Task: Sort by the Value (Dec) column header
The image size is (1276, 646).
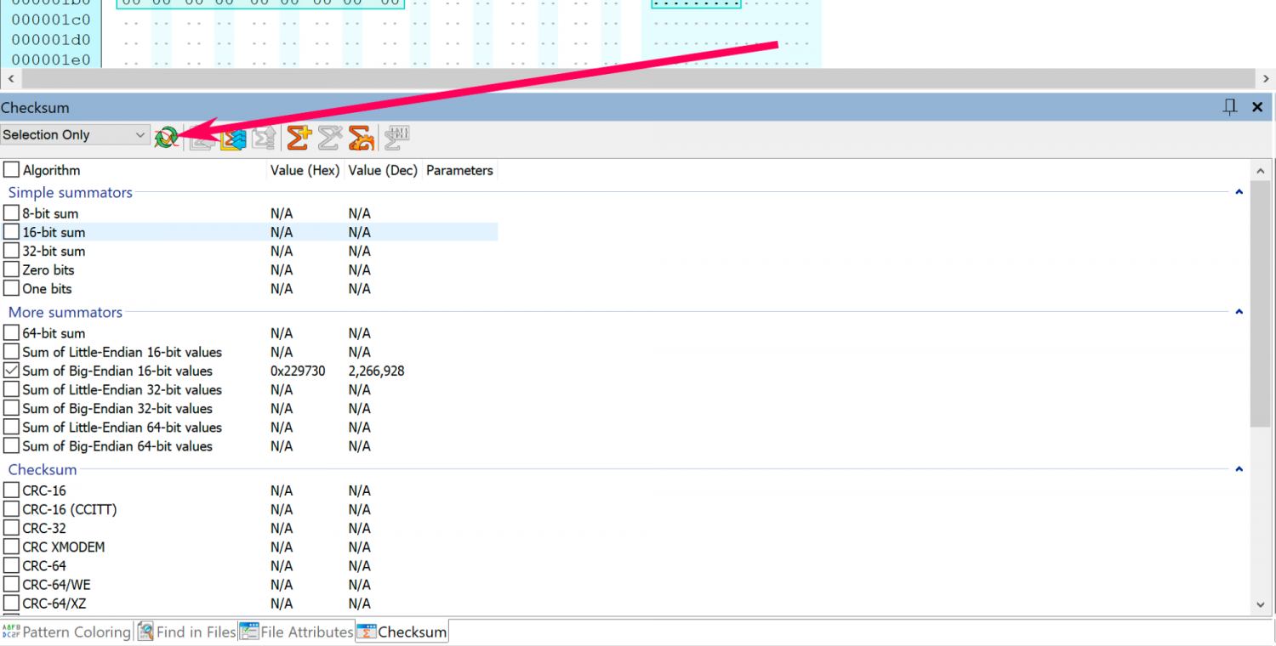Action: pos(383,170)
